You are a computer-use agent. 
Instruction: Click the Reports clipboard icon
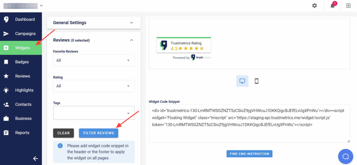coord(6,133)
